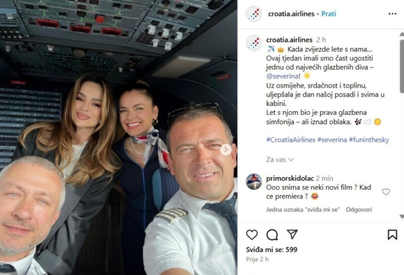
Task: Open the @severina mention link
Action: pyautogui.click(x=283, y=76)
